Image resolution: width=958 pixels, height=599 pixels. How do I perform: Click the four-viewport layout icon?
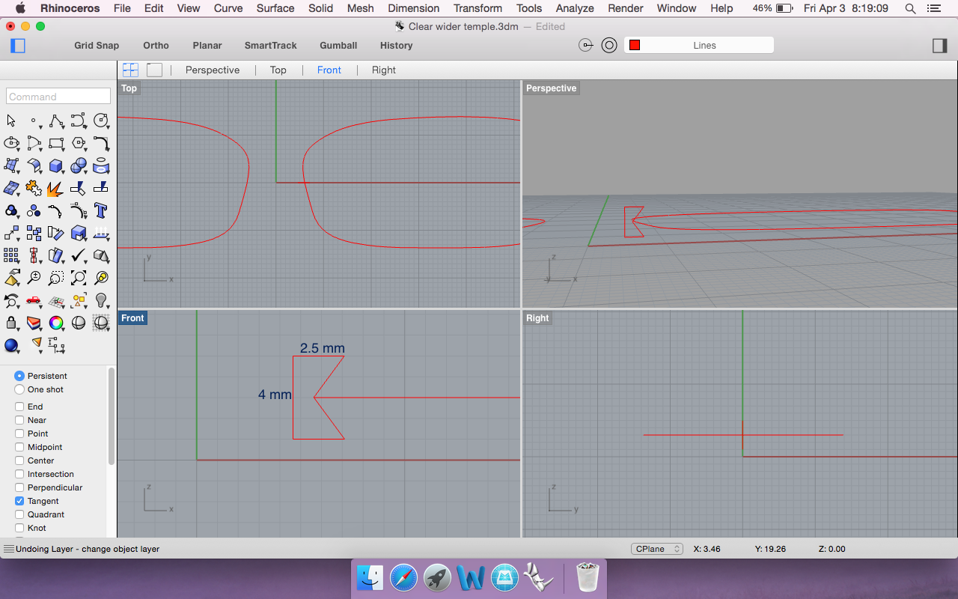click(x=129, y=69)
